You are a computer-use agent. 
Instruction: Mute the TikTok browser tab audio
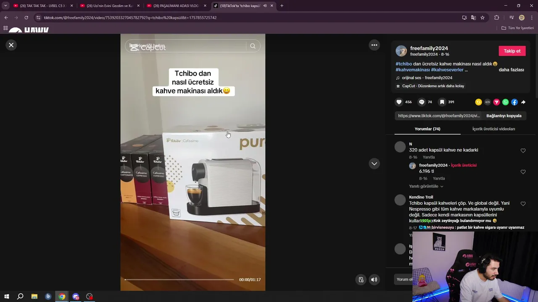(265, 6)
